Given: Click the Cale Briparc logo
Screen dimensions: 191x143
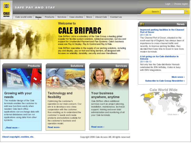Looking at the screenshot, I should pyautogui.click(x=6, y=10).
